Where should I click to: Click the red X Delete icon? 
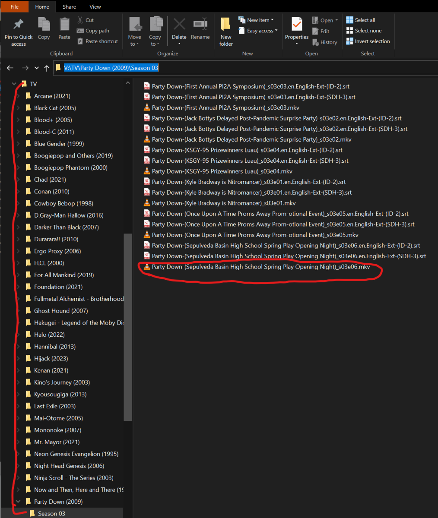179,25
